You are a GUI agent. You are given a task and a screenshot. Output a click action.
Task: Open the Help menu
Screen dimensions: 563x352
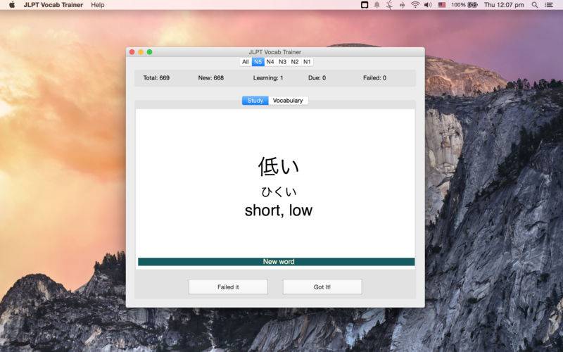point(98,5)
